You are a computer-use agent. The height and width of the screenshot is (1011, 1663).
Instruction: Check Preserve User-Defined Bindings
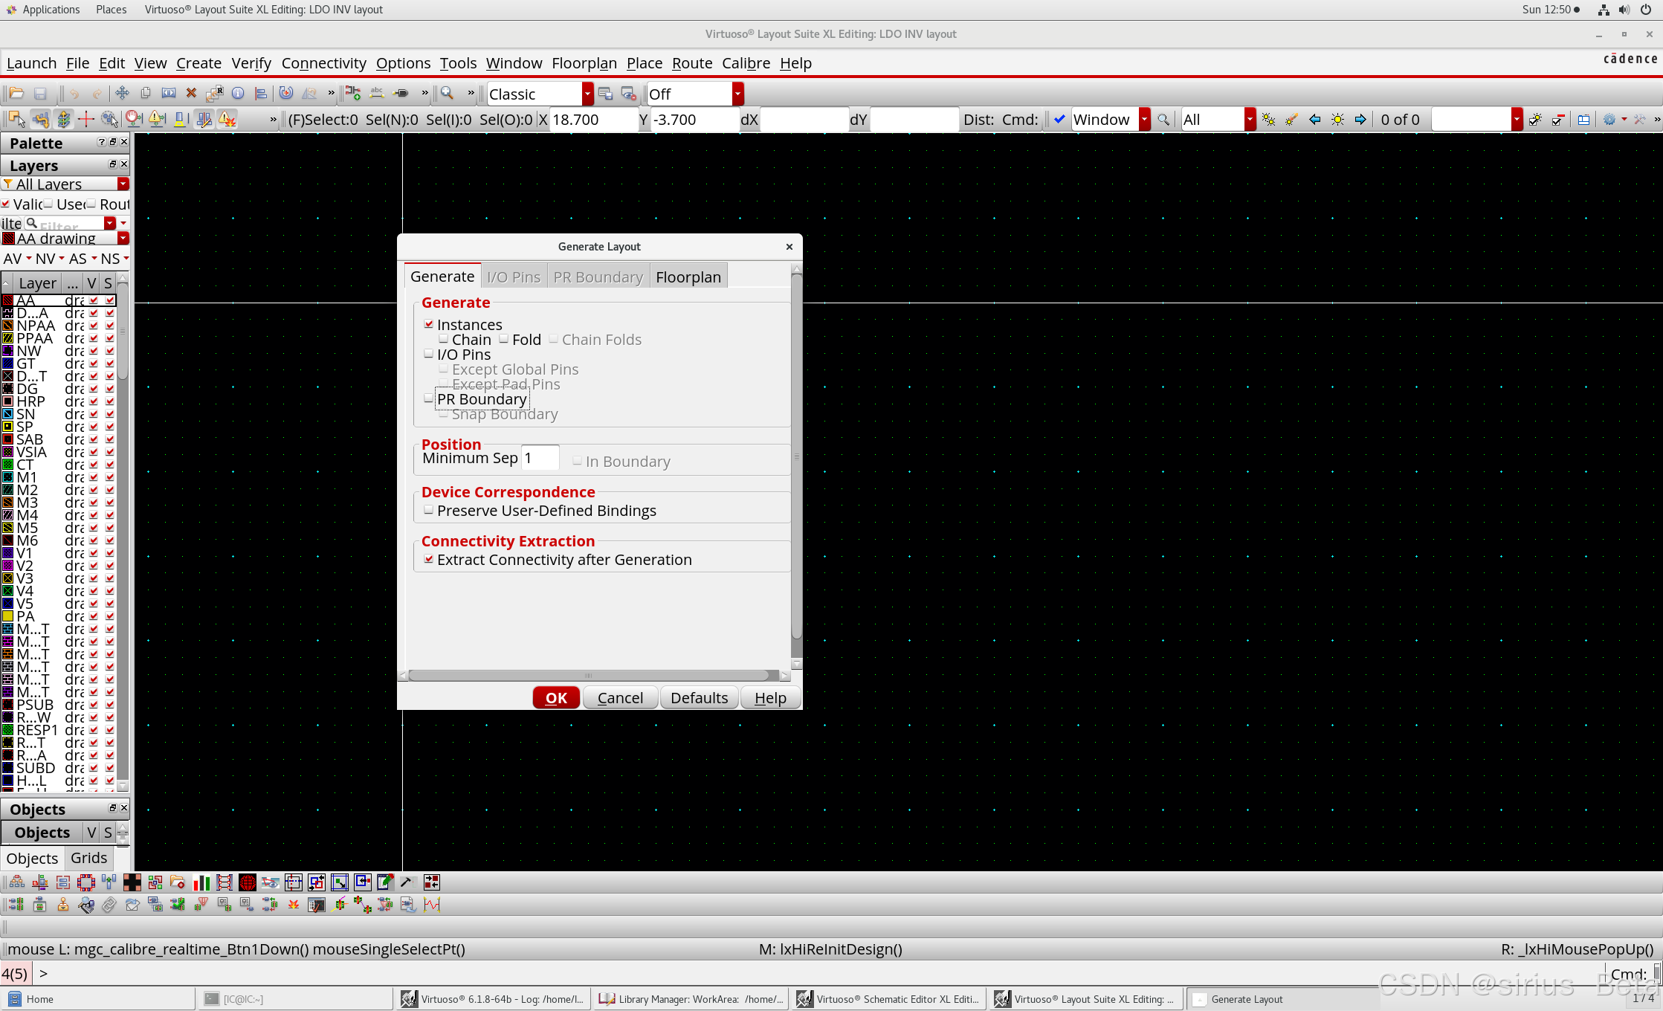[429, 510]
